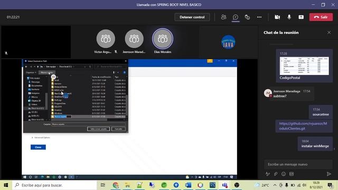Screen dimensions: 338x190
Task: Send the chat message with arrow icon
Action: [328, 174]
